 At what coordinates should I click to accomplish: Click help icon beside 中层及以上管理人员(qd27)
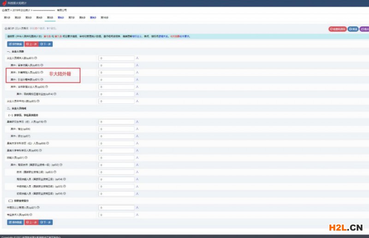(39, 207)
